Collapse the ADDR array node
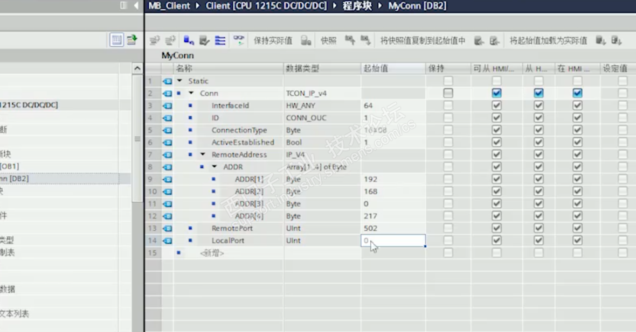This screenshot has height=332, width=636. coord(215,166)
